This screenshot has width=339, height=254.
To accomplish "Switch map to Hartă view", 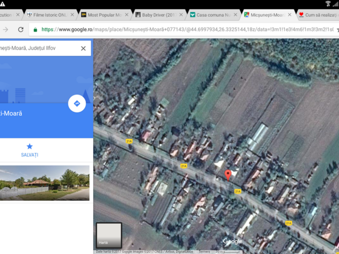I will (109, 235).
